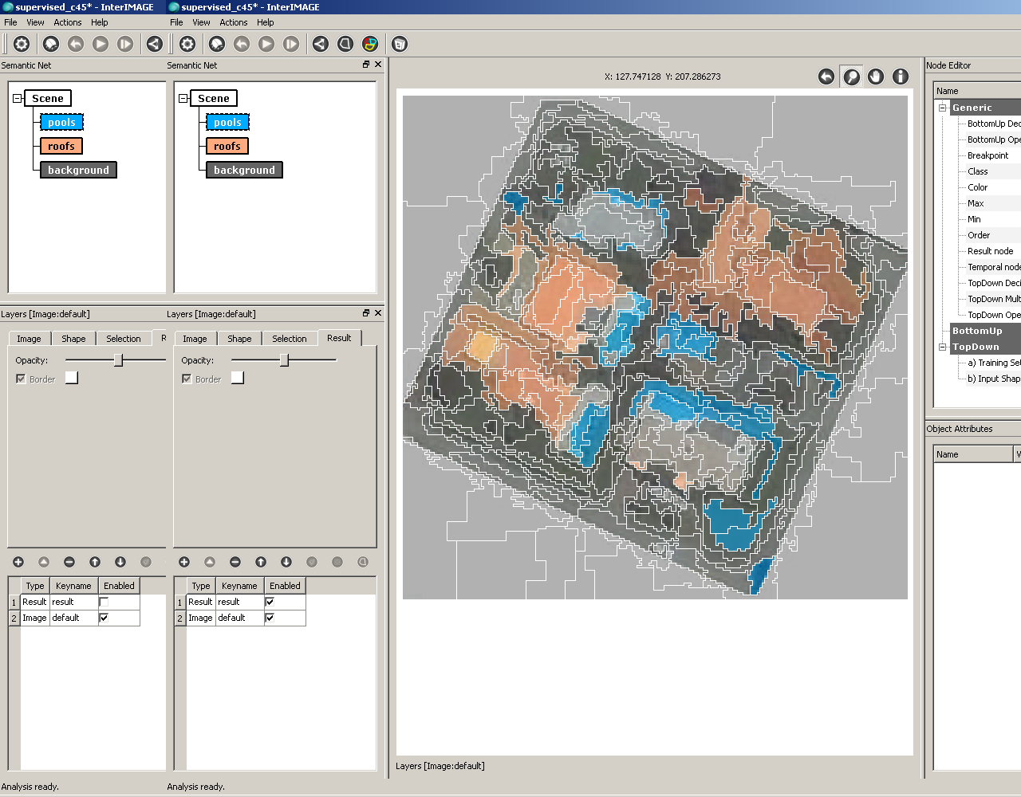Collapse the TopDown node in Node Editor
The width and height of the screenshot is (1021, 797).
pos(942,347)
